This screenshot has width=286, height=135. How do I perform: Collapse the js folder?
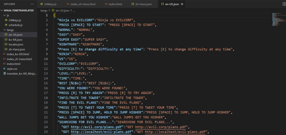[4, 15]
